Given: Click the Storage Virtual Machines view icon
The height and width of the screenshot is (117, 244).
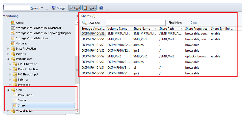Looking at the screenshot, I should (13, 38).
